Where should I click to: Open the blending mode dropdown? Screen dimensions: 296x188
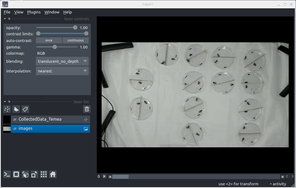tap(62, 61)
